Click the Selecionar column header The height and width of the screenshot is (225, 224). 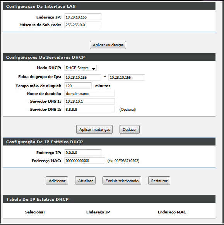pos(35,212)
